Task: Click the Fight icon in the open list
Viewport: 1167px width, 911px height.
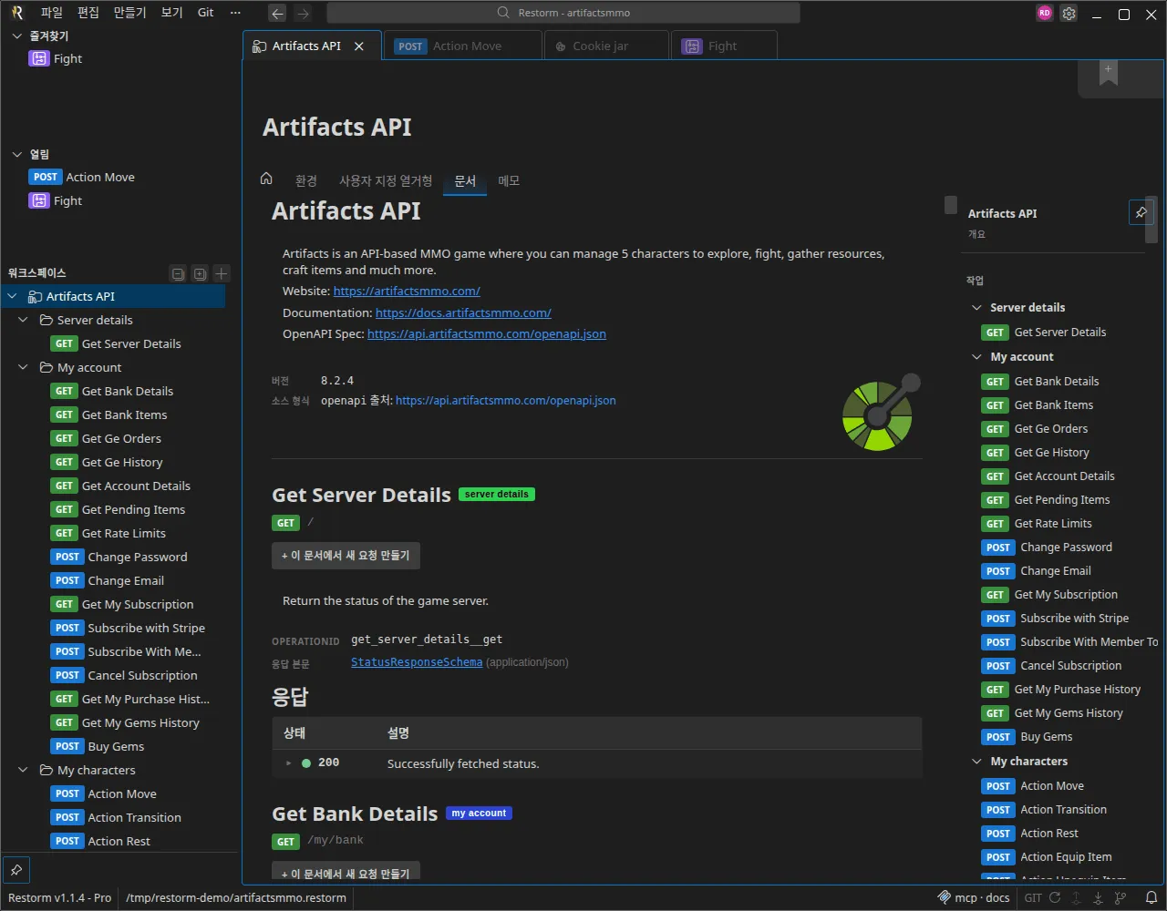Action: (x=38, y=200)
